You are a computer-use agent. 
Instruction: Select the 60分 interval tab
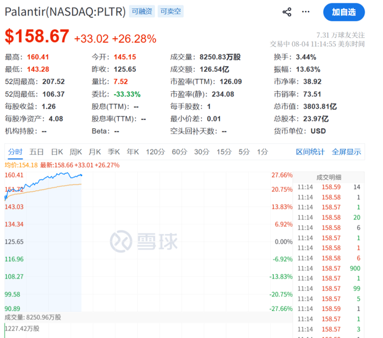(180, 152)
